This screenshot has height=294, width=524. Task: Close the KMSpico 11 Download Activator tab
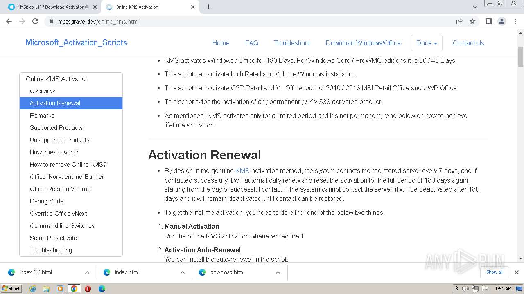coord(95,7)
